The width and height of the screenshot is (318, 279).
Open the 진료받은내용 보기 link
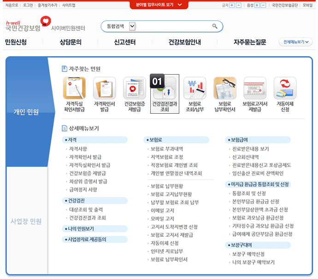tap(250, 149)
